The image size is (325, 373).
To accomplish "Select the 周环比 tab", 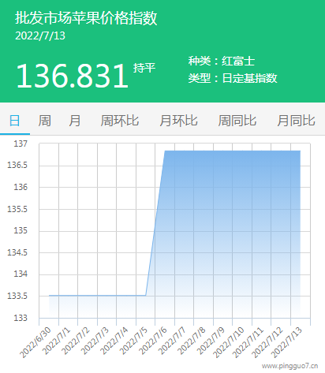I will click(120, 121).
